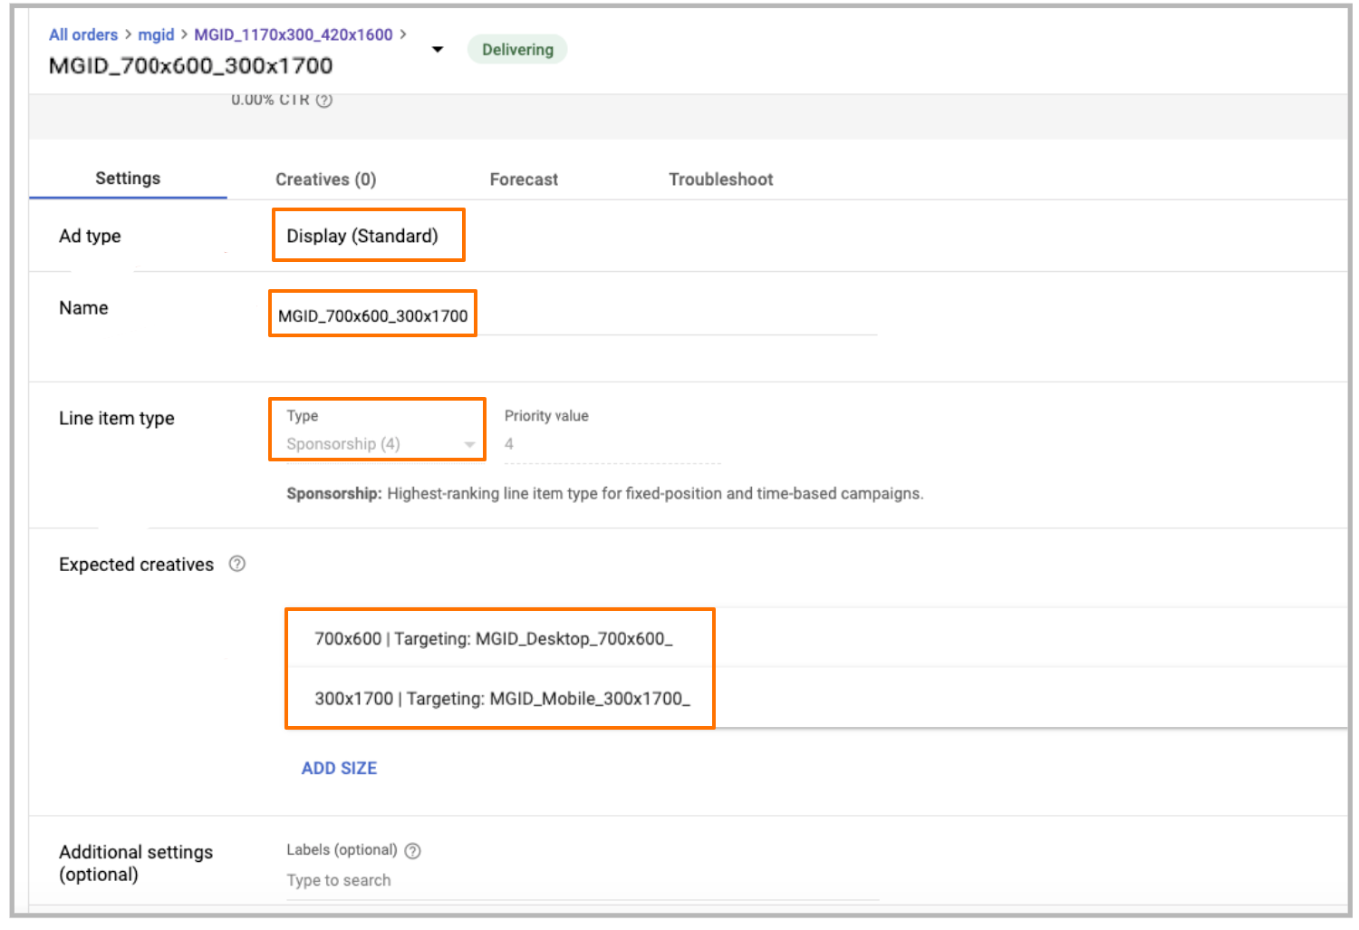Open the MGID_1170x300_420x1600 breadcrumb link
Viewport: 1359px width, 930px height.
[x=294, y=34]
